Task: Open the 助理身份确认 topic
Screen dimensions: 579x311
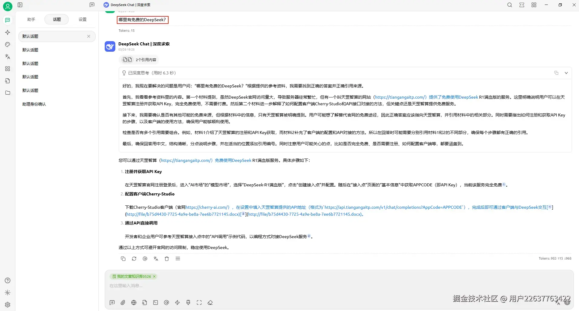Action: 57,104
